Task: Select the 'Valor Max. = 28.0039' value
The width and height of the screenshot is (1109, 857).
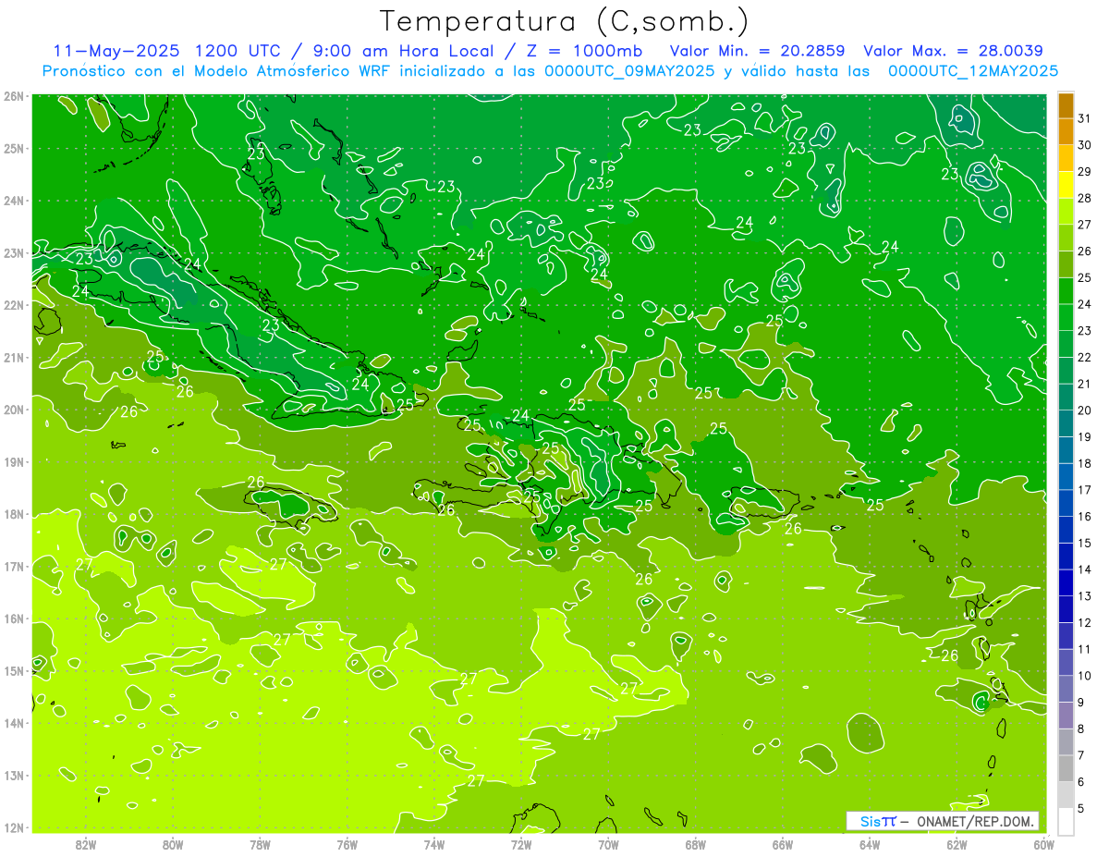Action: coord(954,50)
